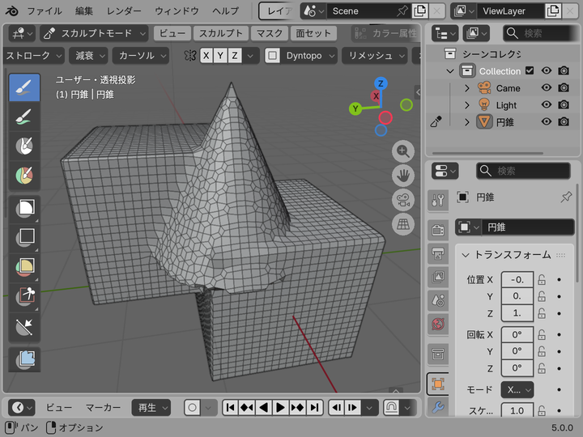Open マスク viewport menu

(x=270, y=33)
